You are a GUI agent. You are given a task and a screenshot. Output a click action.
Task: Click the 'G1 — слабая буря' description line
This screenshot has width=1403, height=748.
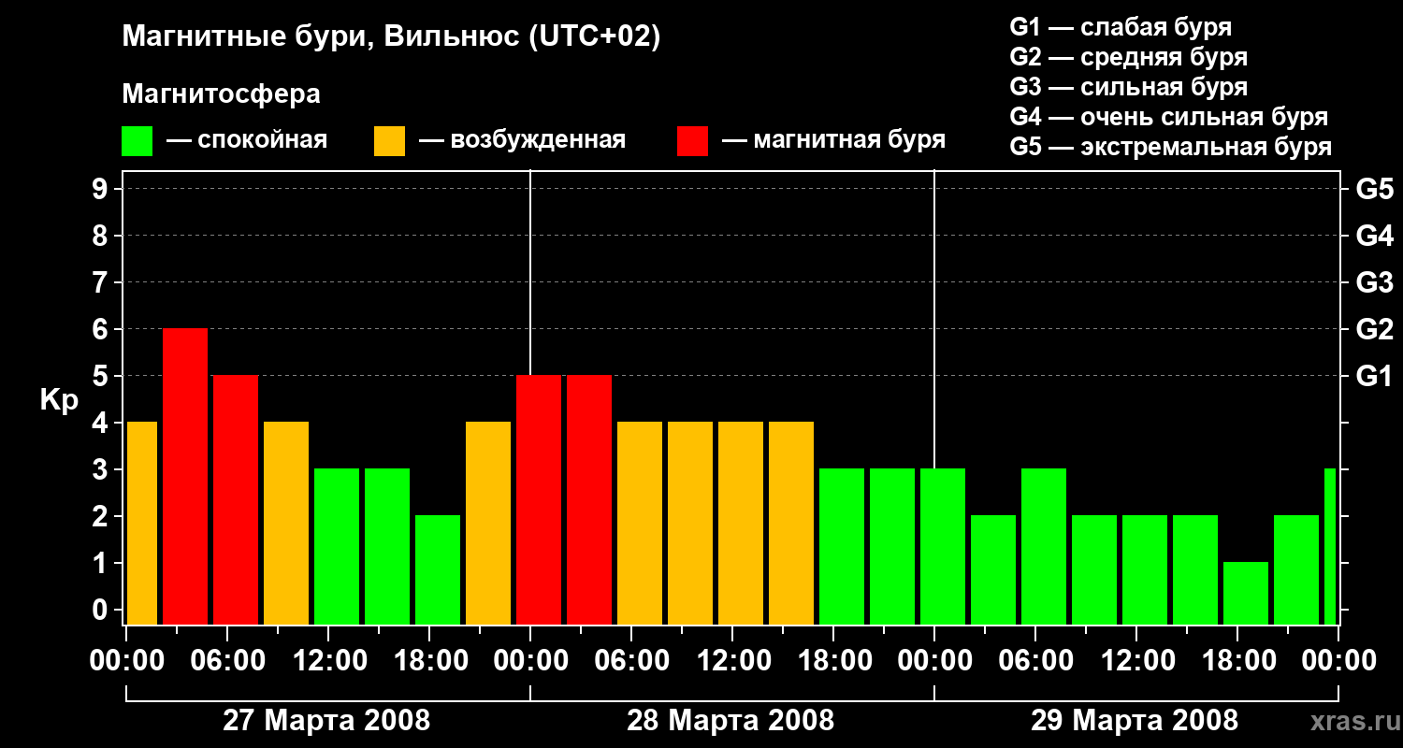click(x=1121, y=27)
